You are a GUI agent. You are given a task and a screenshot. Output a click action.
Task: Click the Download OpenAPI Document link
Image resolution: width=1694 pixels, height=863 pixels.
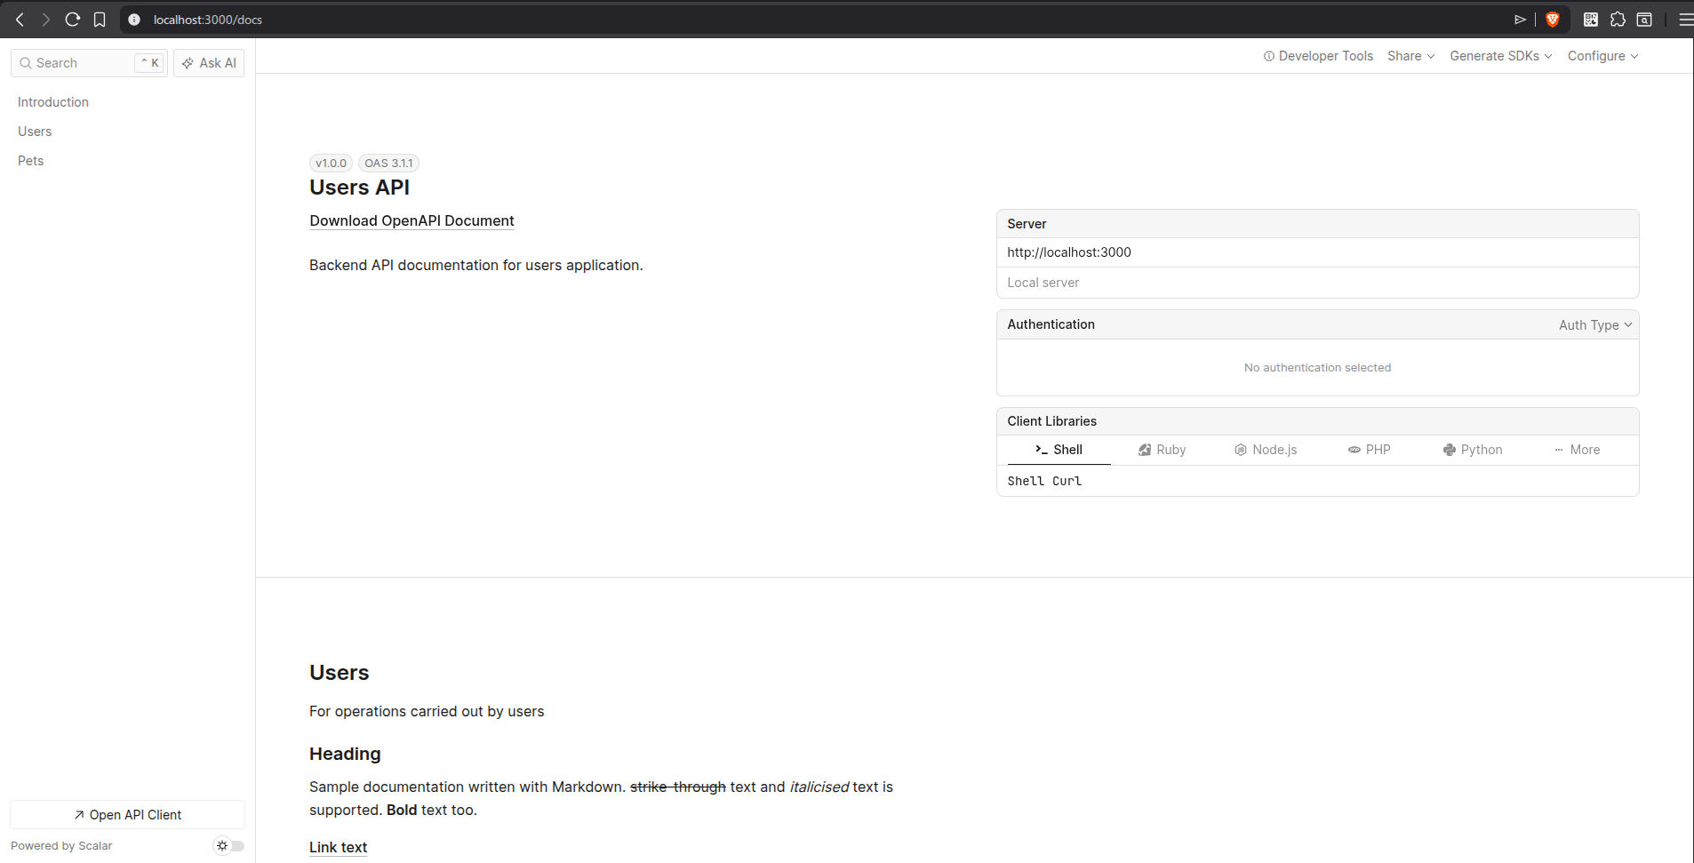pyautogui.click(x=412, y=220)
